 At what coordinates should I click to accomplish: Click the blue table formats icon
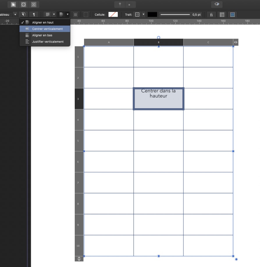point(232,15)
